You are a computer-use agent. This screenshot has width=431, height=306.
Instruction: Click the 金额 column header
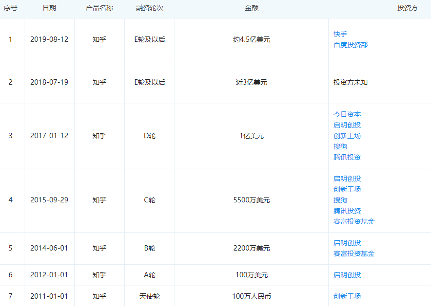252,8
